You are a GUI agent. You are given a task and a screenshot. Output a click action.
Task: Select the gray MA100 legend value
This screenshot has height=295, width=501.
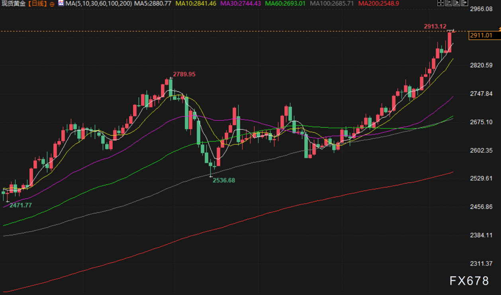[332, 4]
